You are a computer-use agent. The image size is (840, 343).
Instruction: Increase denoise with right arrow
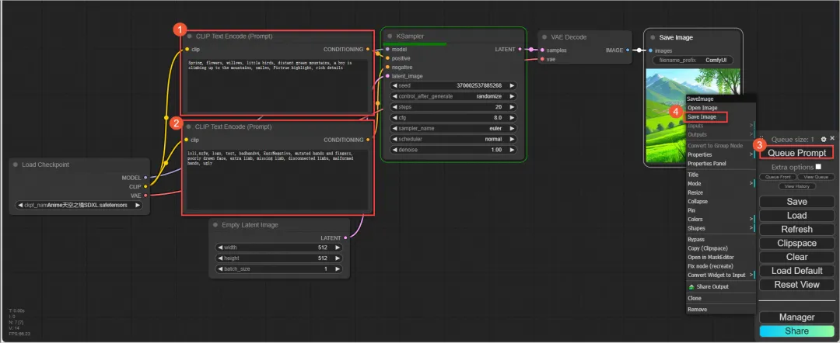(x=512, y=150)
